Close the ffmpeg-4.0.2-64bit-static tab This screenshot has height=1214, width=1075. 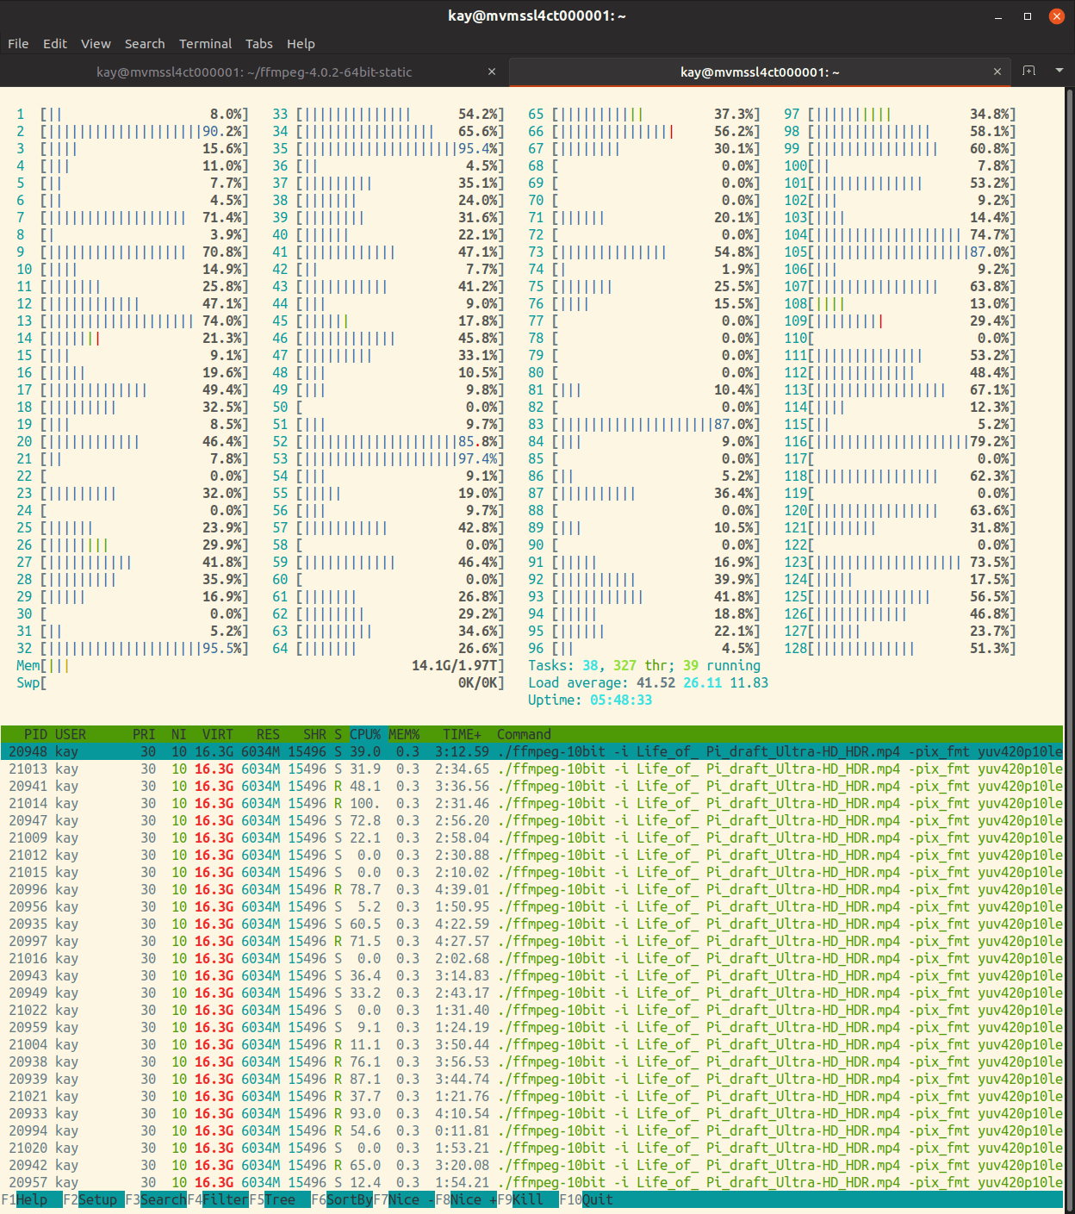(492, 72)
